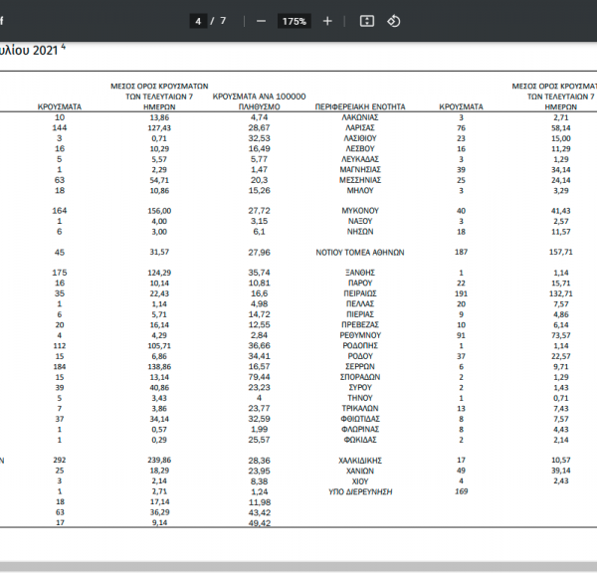597x573 pixels.
Task: Click the value 157,71
Action: (x=560, y=252)
